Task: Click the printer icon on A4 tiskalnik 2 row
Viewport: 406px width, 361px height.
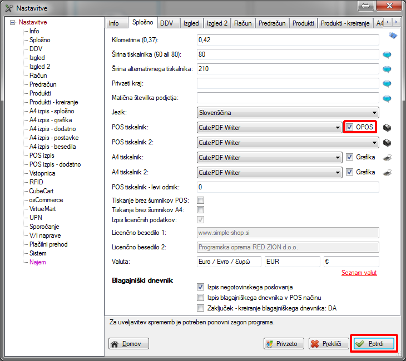Action: [388, 172]
